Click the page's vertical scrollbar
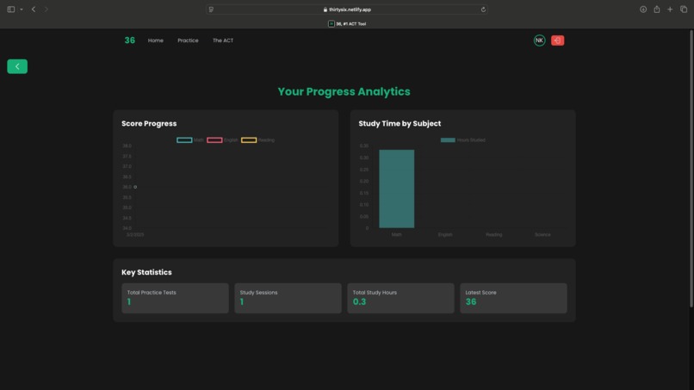Image resolution: width=694 pixels, height=390 pixels. point(691,168)
